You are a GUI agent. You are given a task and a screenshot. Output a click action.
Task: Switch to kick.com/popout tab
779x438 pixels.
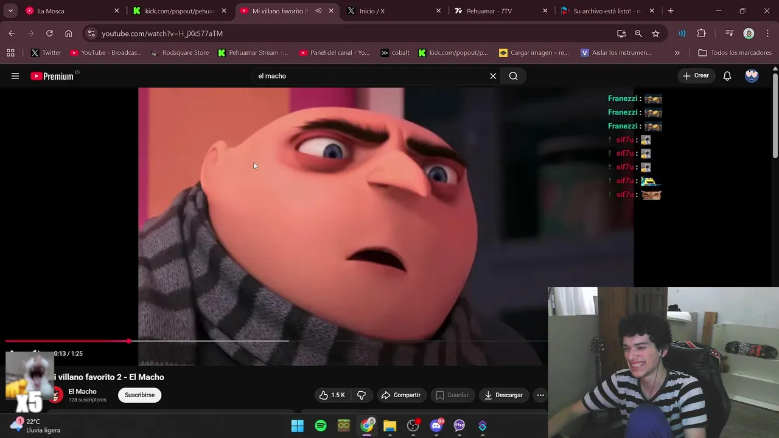(180, 11)
